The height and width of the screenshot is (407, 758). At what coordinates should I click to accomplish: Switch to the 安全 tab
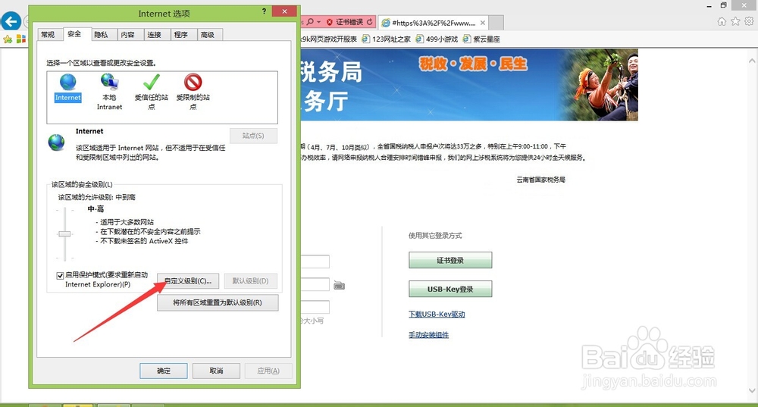pyautogui.click(x=74, y=34)
